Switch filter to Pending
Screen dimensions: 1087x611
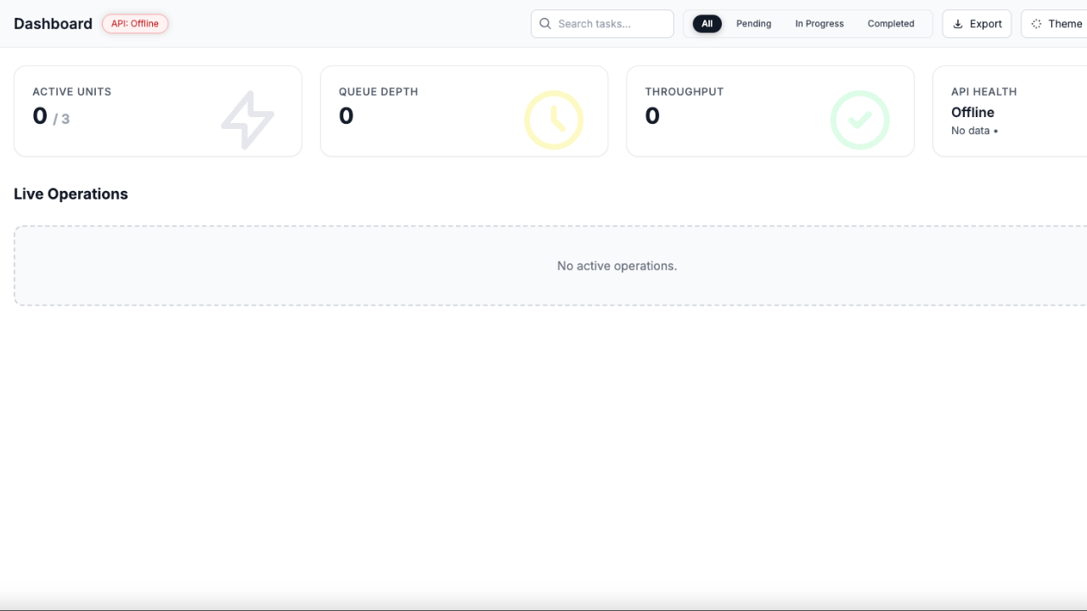[x=753, y=24]
